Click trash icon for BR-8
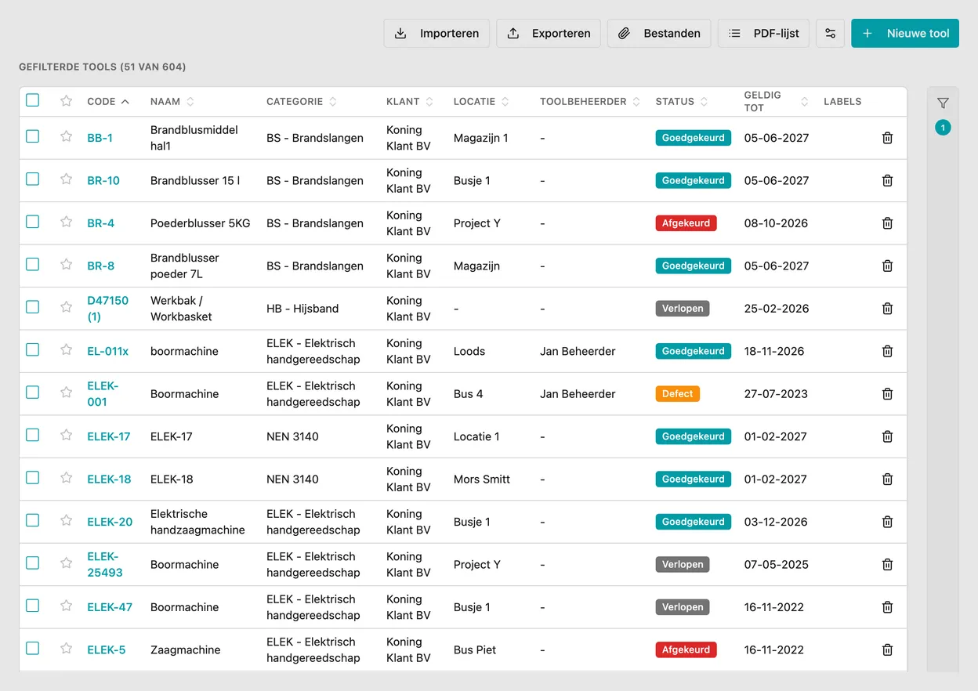This screenshot has width=978, height=691. (x=887, y=266)
